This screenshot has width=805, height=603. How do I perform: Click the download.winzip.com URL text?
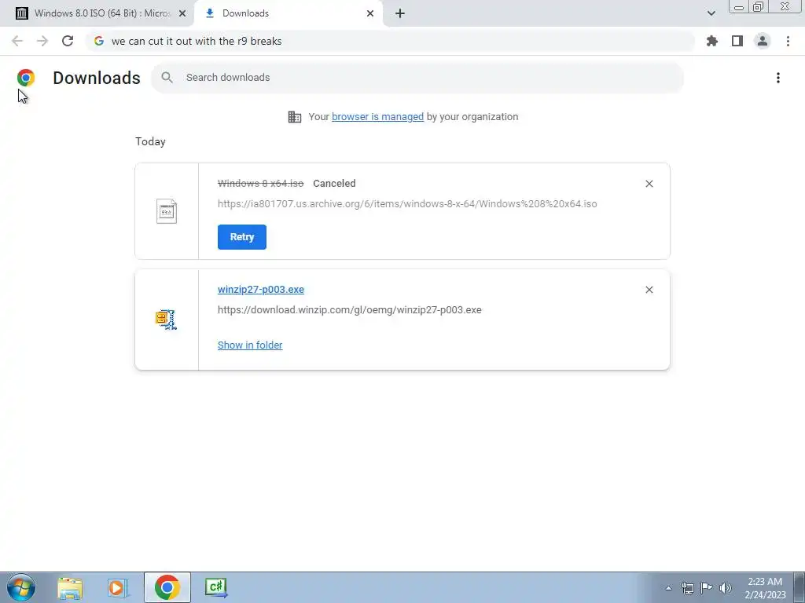pos(350,309)
